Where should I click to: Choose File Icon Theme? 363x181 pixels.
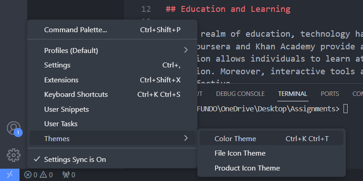(240, 153)
